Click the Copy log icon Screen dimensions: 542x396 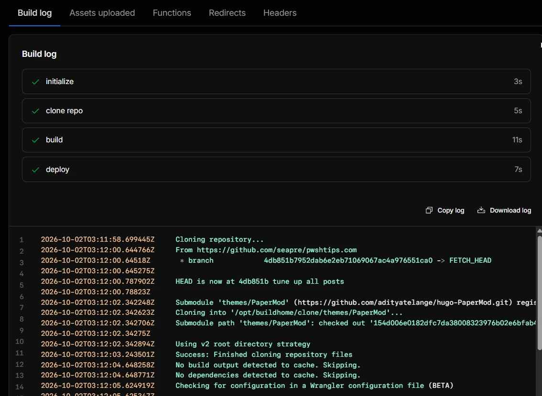tap(429, 211)
